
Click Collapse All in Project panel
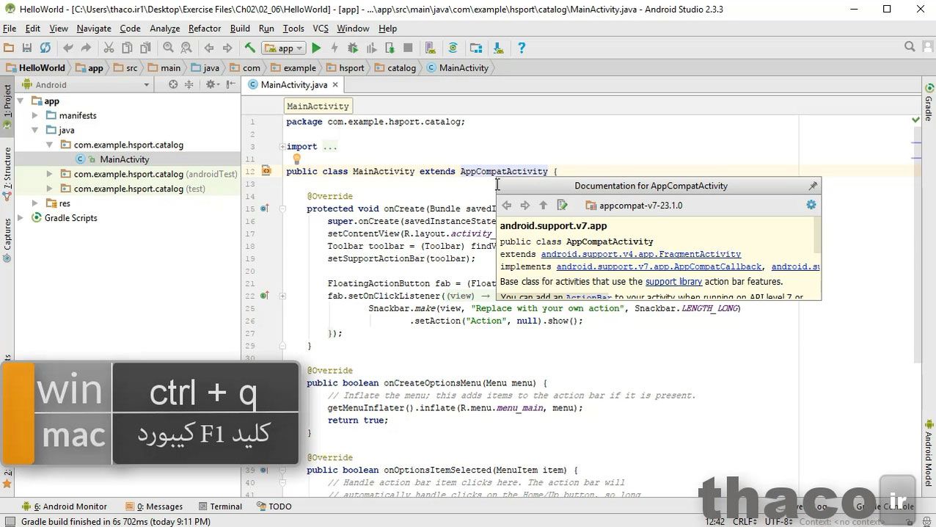(189, 84)
